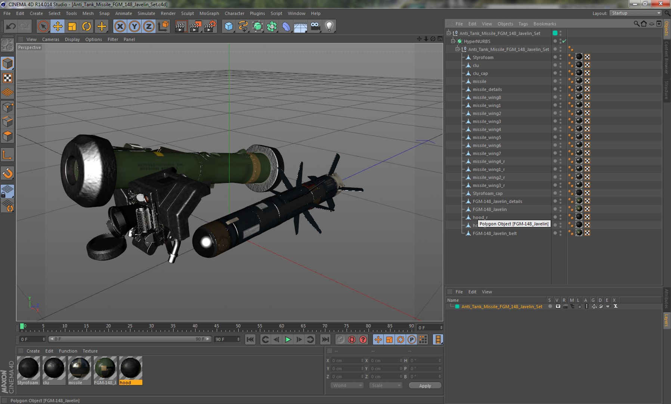Select the missile_wing5 object in tree
This screenshot has width=671, height=404.
486,137
